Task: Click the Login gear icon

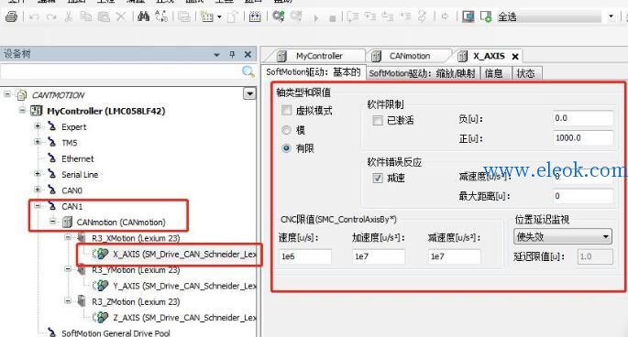Action: pos(278,16)
